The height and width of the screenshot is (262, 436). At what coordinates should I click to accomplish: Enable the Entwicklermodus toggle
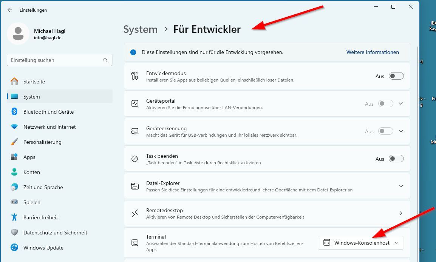(396, 76)
